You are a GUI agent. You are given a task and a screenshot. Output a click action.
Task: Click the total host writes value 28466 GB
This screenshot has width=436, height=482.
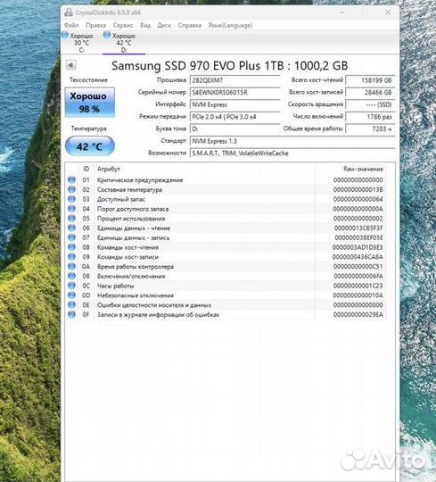(370, 92)
